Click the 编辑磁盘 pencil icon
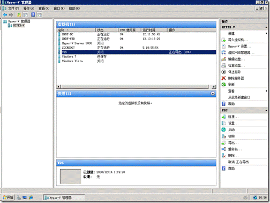This screenshot has width=270, height=203. pos(223,59)
